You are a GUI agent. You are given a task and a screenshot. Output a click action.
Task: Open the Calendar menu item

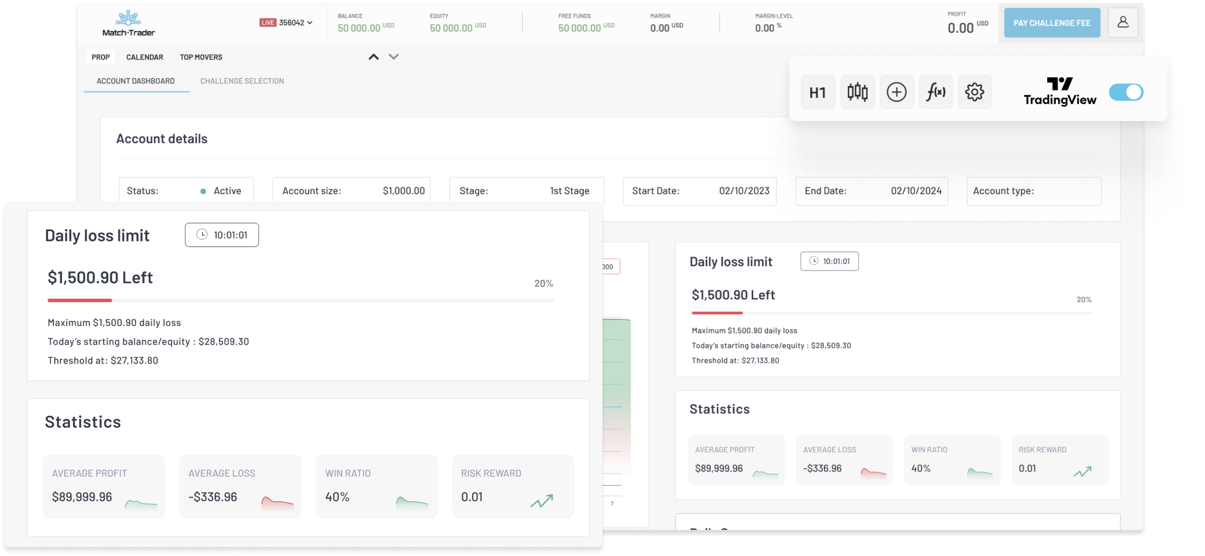coord(144,57)
